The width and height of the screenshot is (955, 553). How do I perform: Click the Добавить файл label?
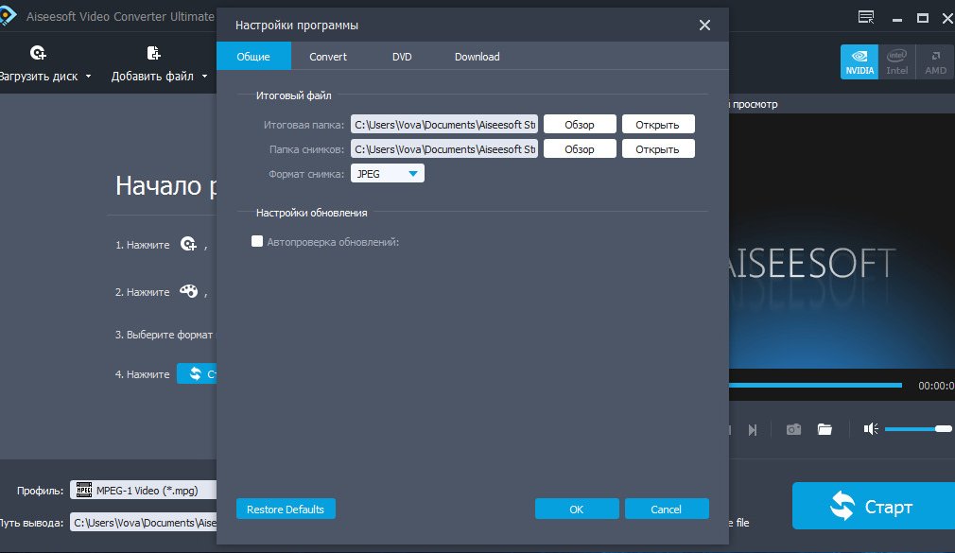point(152,77)
